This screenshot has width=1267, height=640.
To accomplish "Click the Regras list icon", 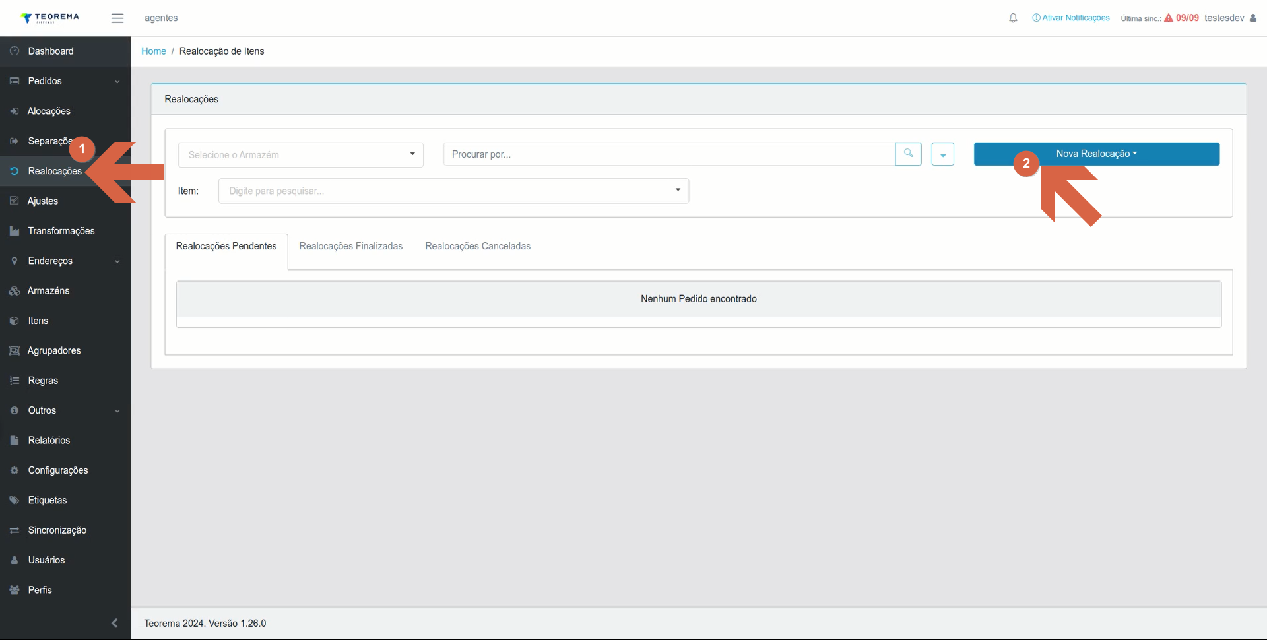I will click(x=15, y=381).
